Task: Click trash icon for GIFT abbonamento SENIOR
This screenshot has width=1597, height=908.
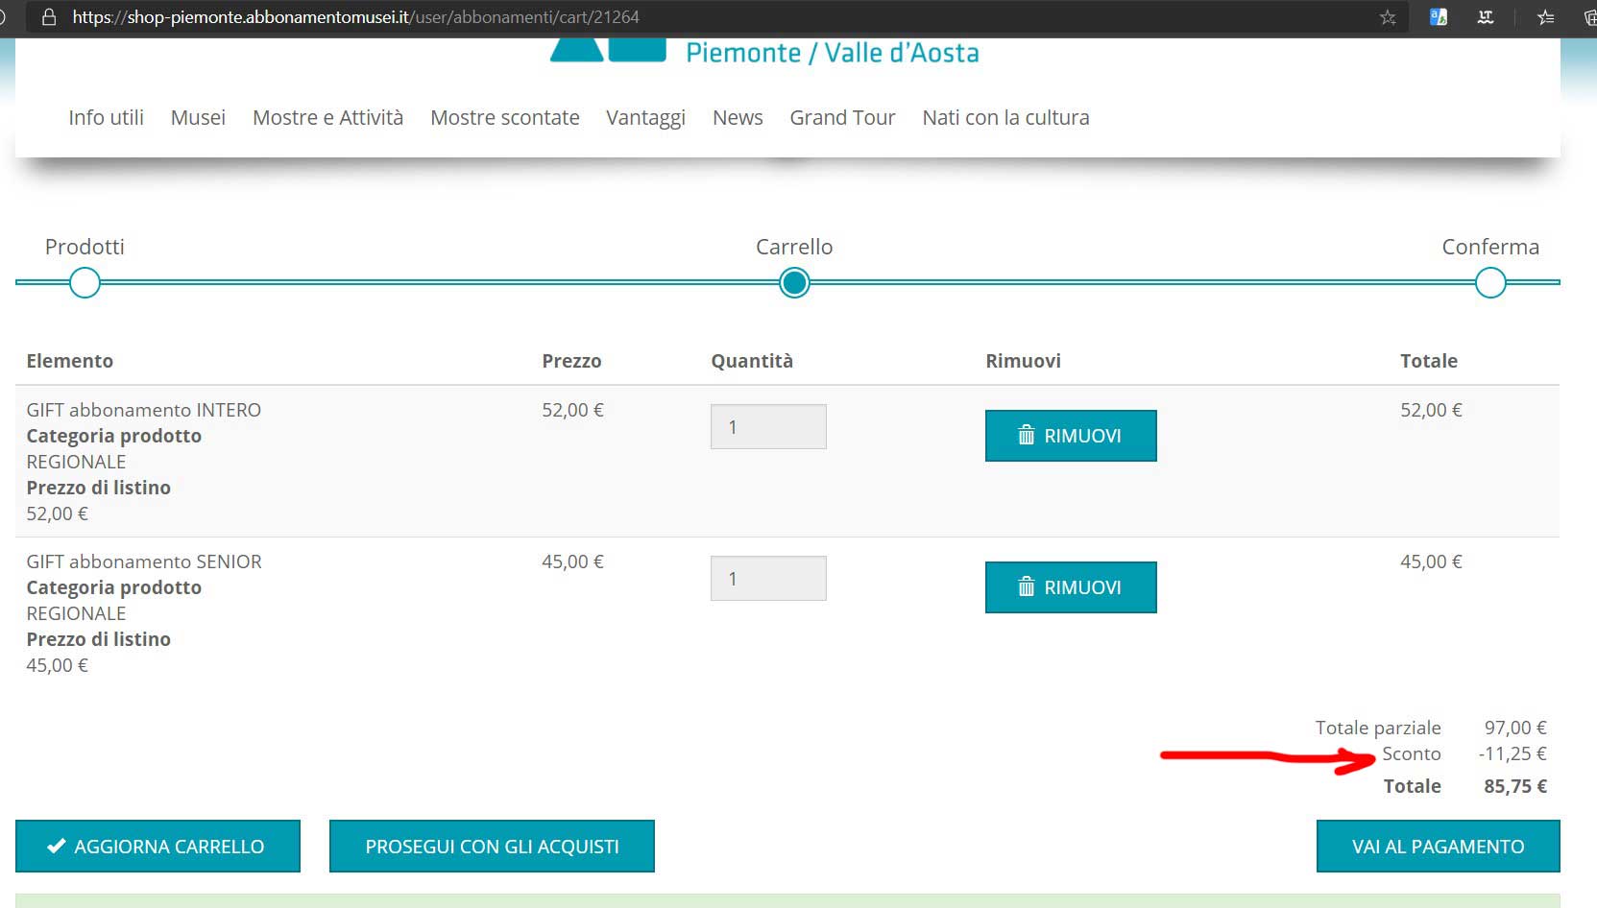Action: click(x=1026, y=587)
